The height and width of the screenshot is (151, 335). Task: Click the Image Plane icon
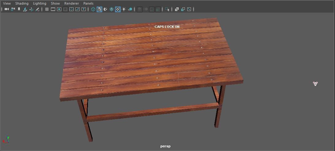[x=25, y=9]
